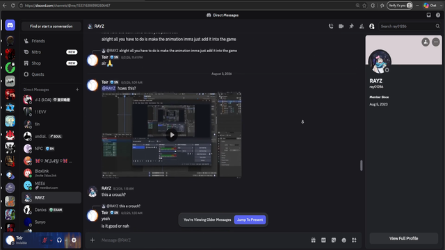Open DM with -1 (LOA)
The width and height of the screenshot is (445, 250).
click(x=51, y=99)
